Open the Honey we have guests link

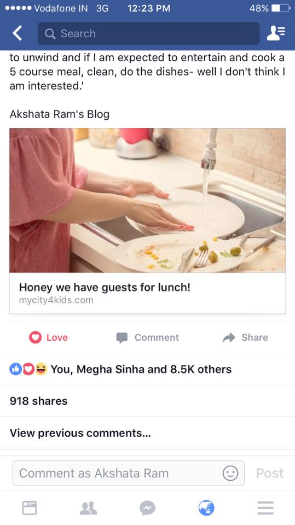pyautogui.click(x=105, y=287)
